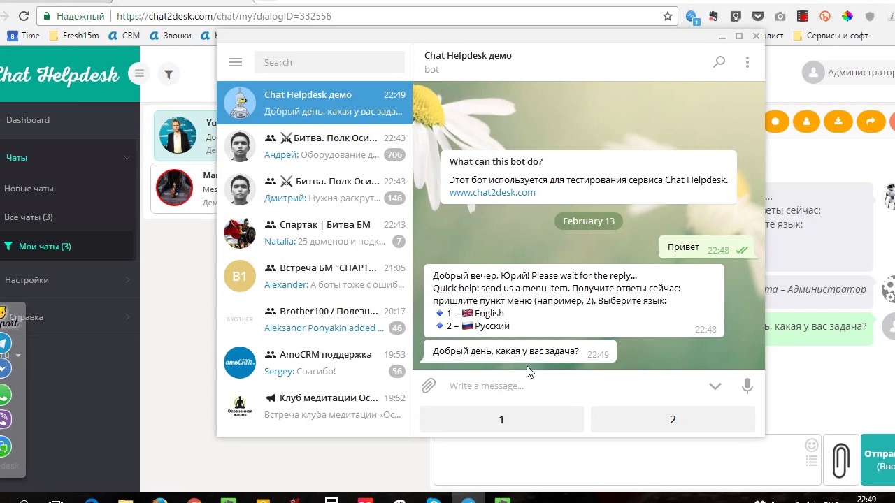Attach a file in Telegram message box

coord(429,386)
